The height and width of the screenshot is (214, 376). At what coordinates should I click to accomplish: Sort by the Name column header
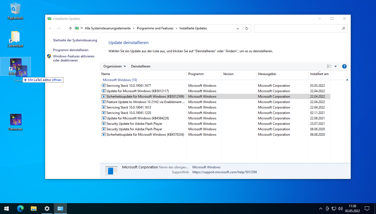(x=143, y=74)
